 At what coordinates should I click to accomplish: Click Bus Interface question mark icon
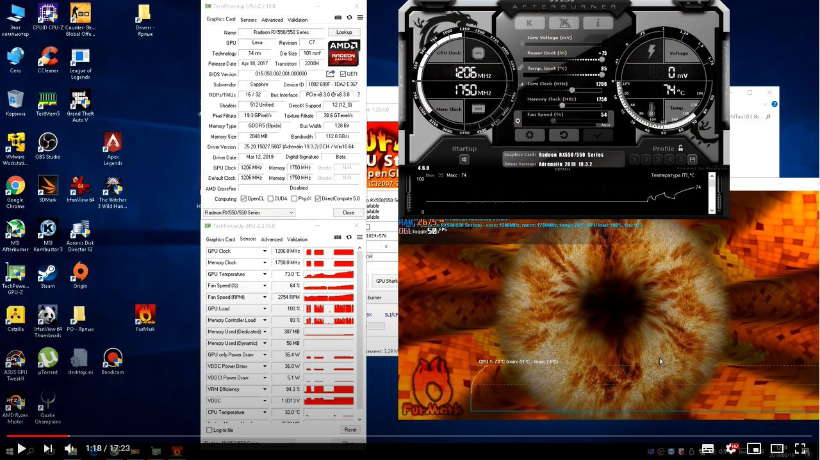click(358, 95)
